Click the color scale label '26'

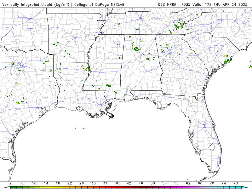pyautogui.click(x=82, y=183)
